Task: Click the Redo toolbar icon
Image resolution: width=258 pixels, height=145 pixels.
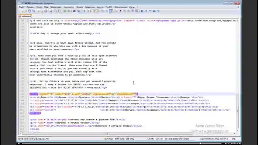Action: pos(69,11)
